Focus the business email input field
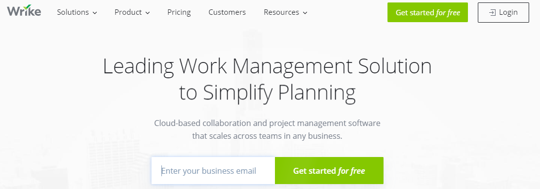 (x=213, y=170)
